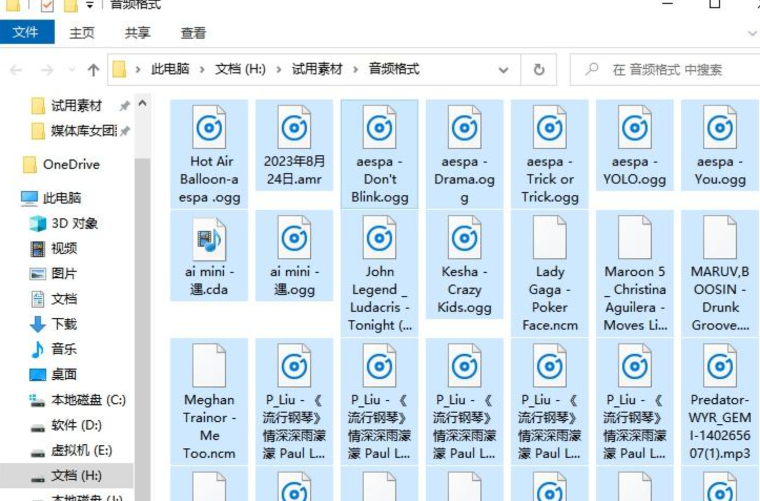Select Kesha - Crazy Kids.ogg file
Viewport: 760px width, 501px height.
465,265
